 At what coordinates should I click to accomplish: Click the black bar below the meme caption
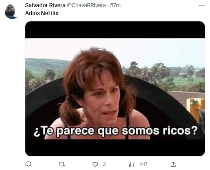tap(115, 148)
